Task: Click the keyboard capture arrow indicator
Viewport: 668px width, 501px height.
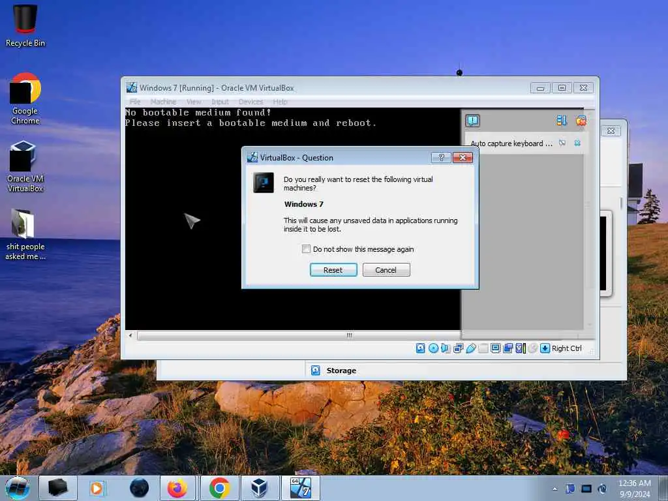Action: click(545, 348)
